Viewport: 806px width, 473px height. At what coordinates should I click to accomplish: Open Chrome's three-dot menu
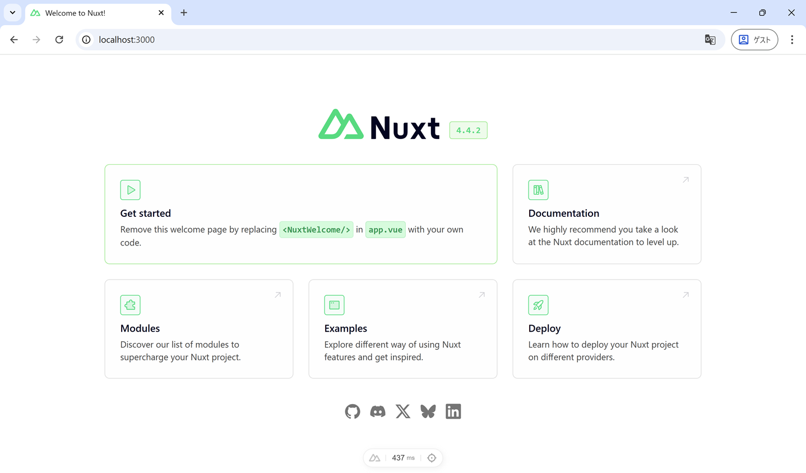[x=792, y=39]
